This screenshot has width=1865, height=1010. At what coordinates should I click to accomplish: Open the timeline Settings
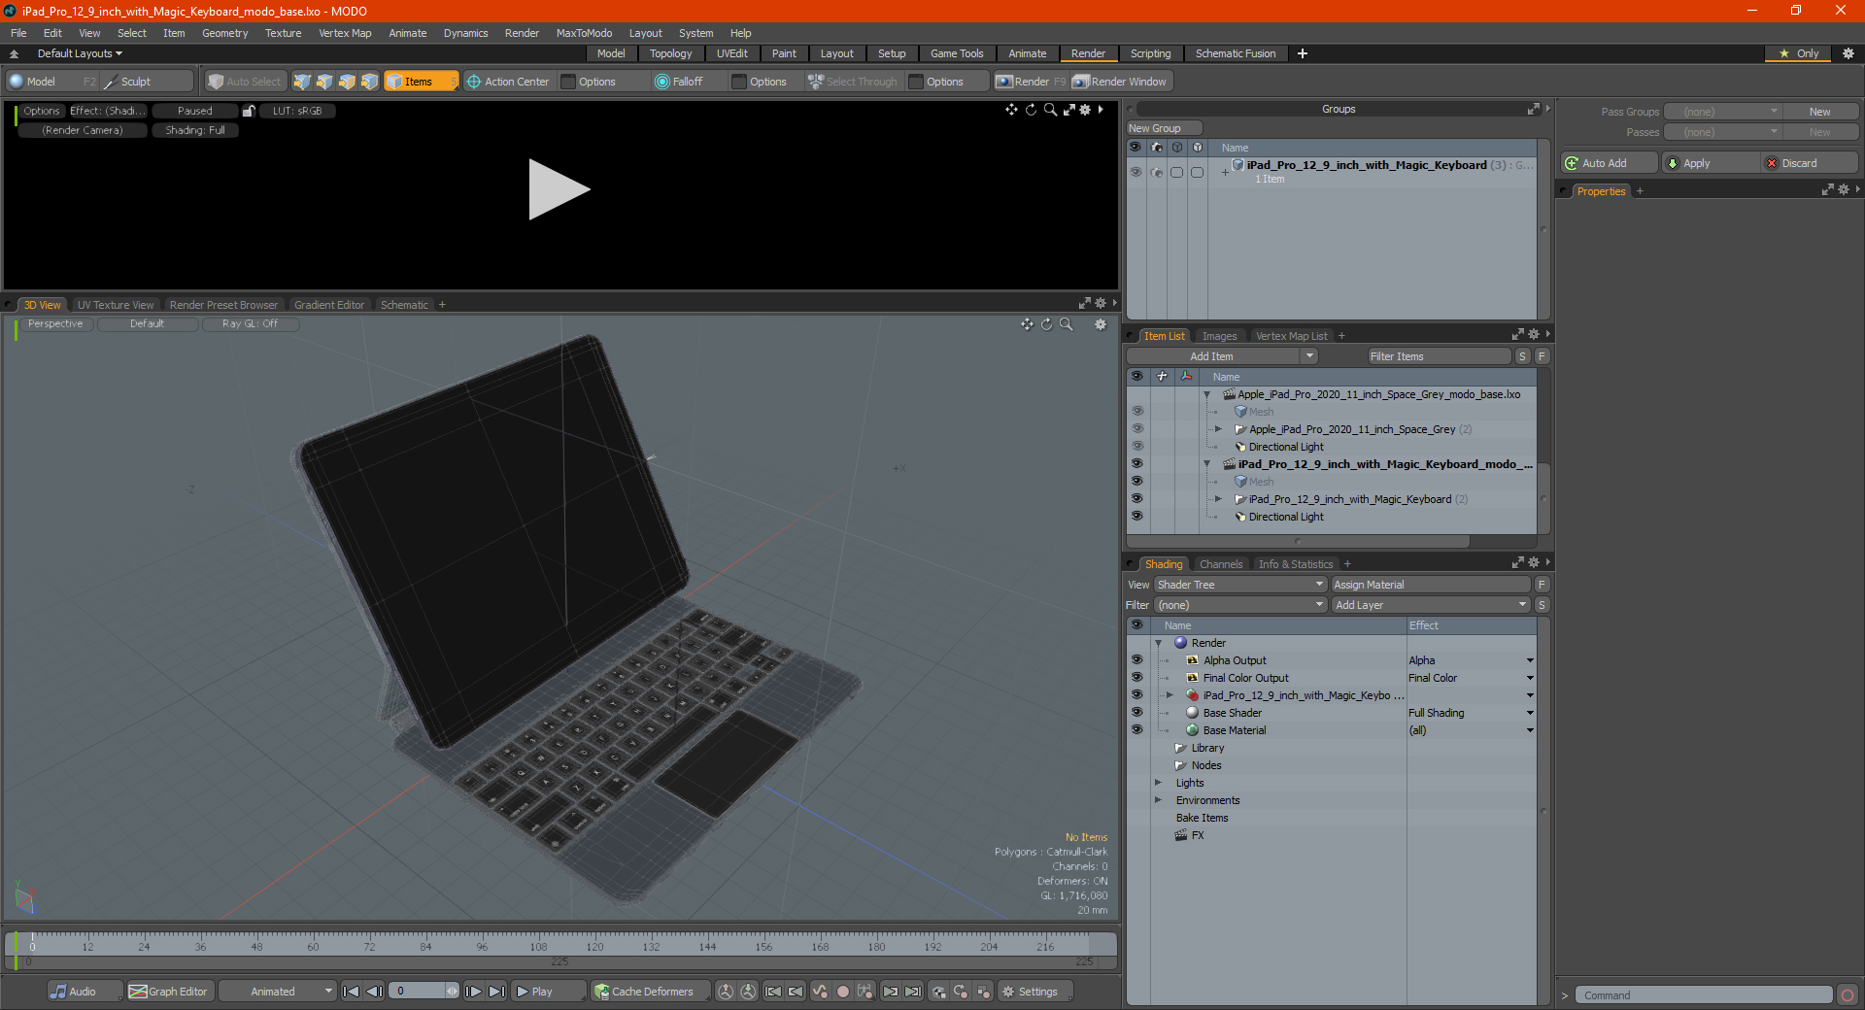click(1035, 992)
